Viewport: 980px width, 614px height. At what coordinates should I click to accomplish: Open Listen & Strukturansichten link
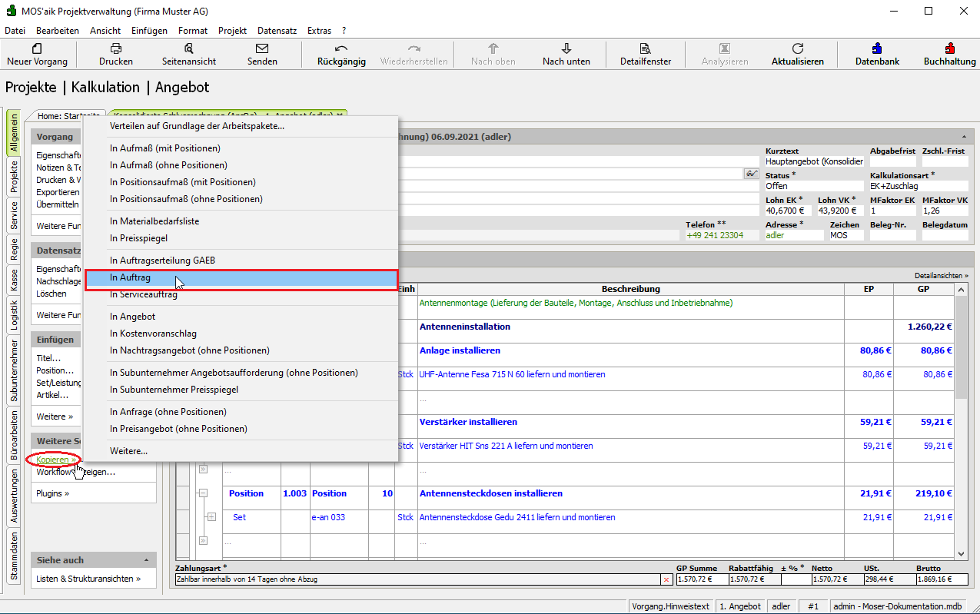pyautogui.click(x=88, y=579)
